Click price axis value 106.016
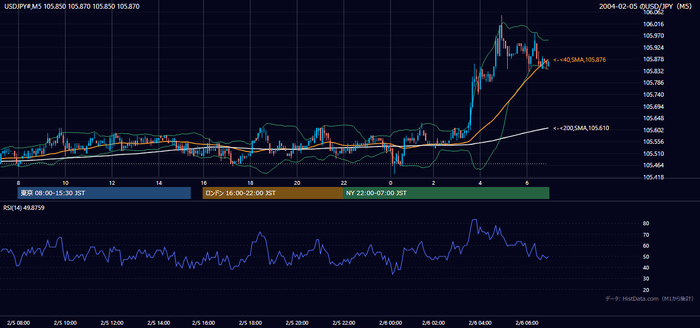 (x=654, y=24)
